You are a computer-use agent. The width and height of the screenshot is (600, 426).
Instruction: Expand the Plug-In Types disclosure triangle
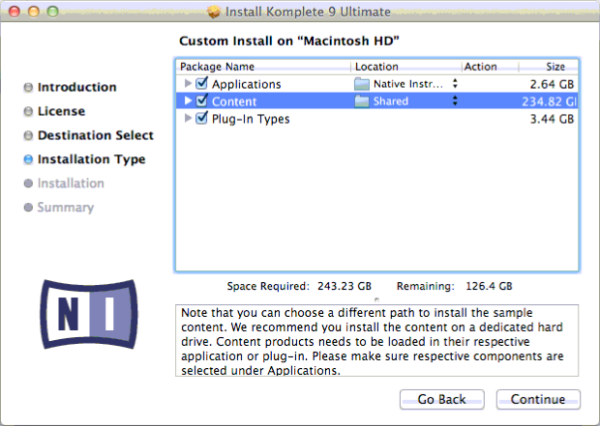[188, 118]
